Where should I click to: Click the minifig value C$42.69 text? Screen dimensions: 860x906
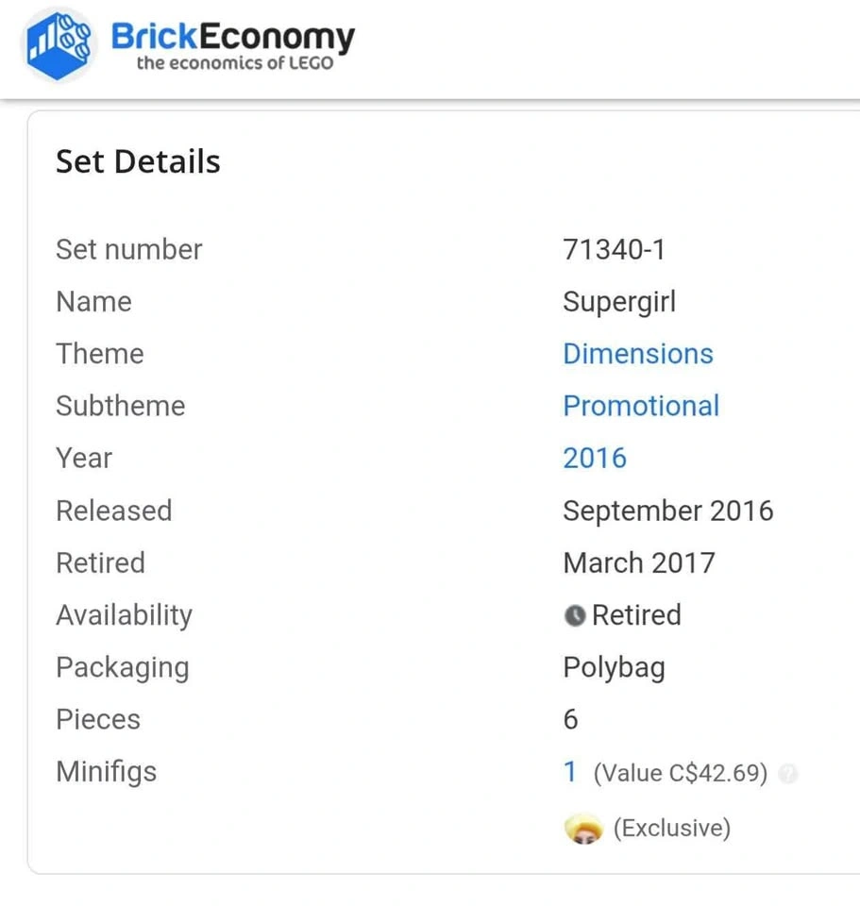[x=680, y=774]
